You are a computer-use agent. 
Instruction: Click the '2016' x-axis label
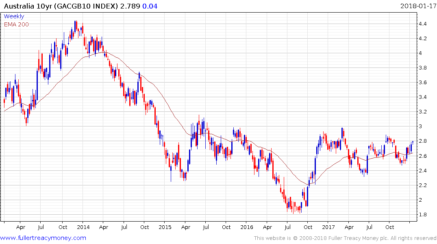click(247, 227)
